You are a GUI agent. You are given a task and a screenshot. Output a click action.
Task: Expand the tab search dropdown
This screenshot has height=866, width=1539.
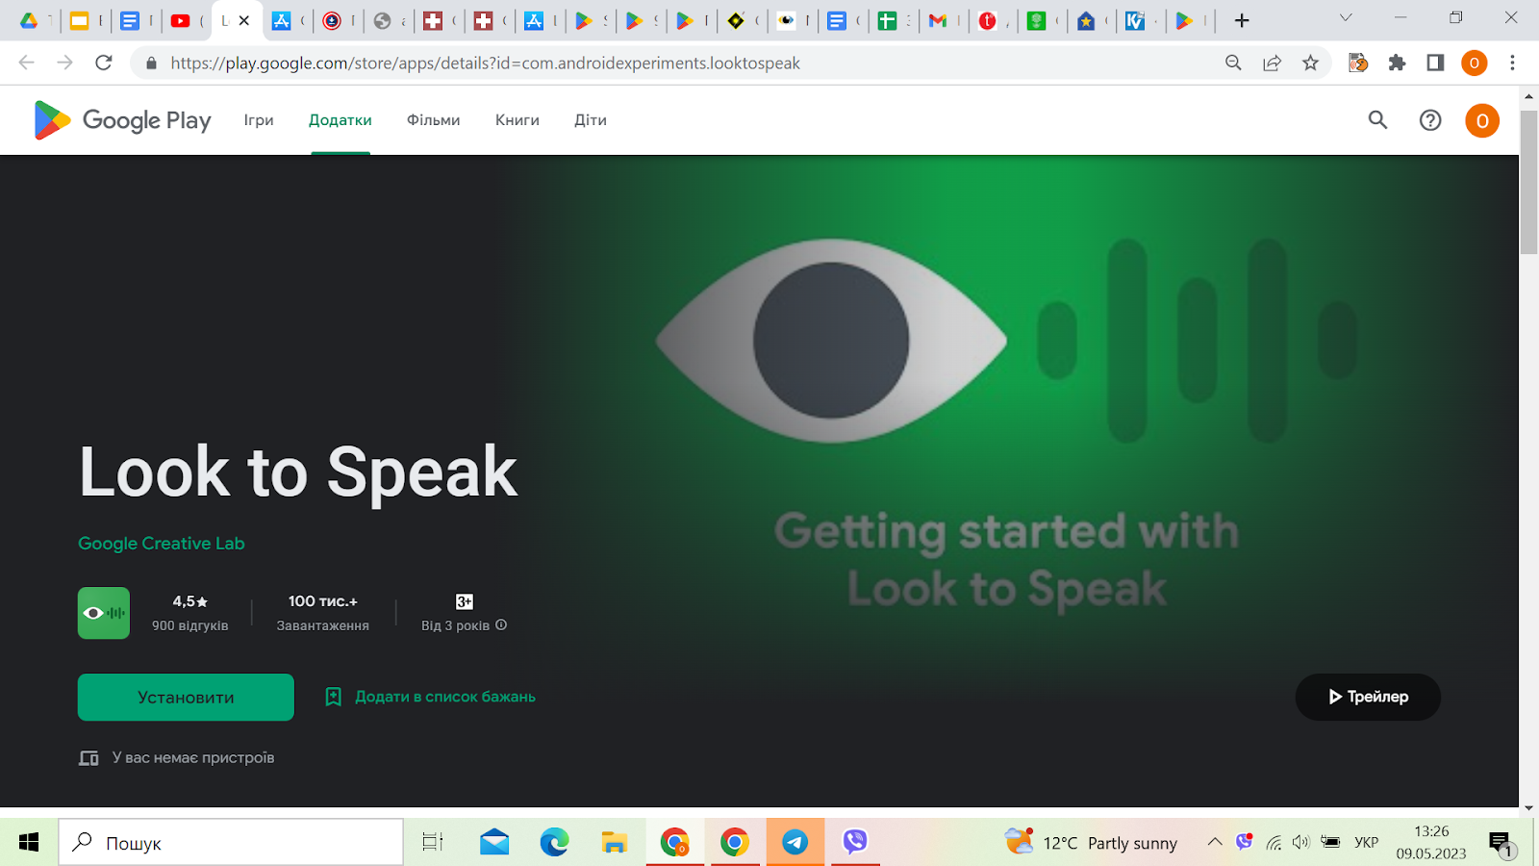coord(1346,18)
